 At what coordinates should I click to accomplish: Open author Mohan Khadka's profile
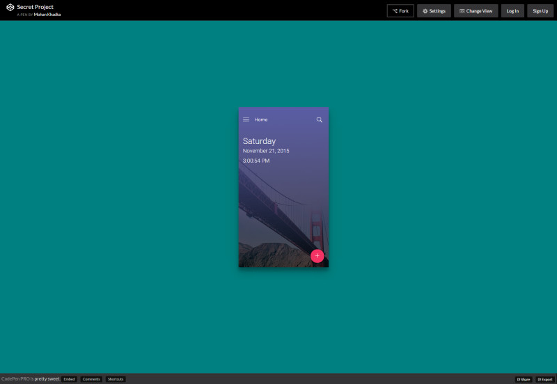(x=47, y=15)
